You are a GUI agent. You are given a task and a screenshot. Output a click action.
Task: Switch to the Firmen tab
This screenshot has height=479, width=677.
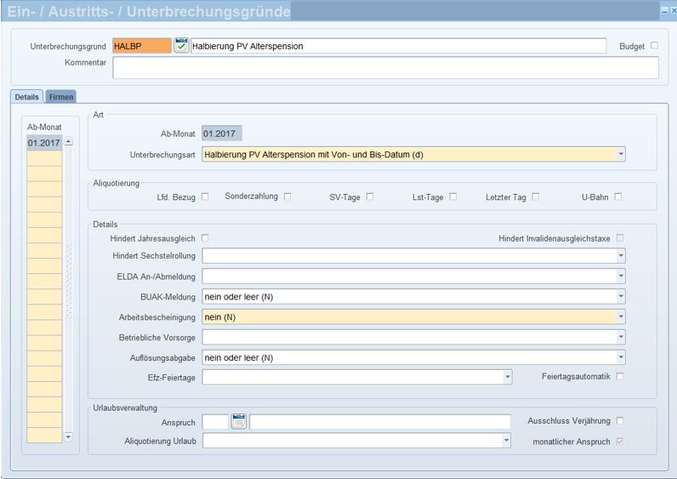[x=60, y=98]
